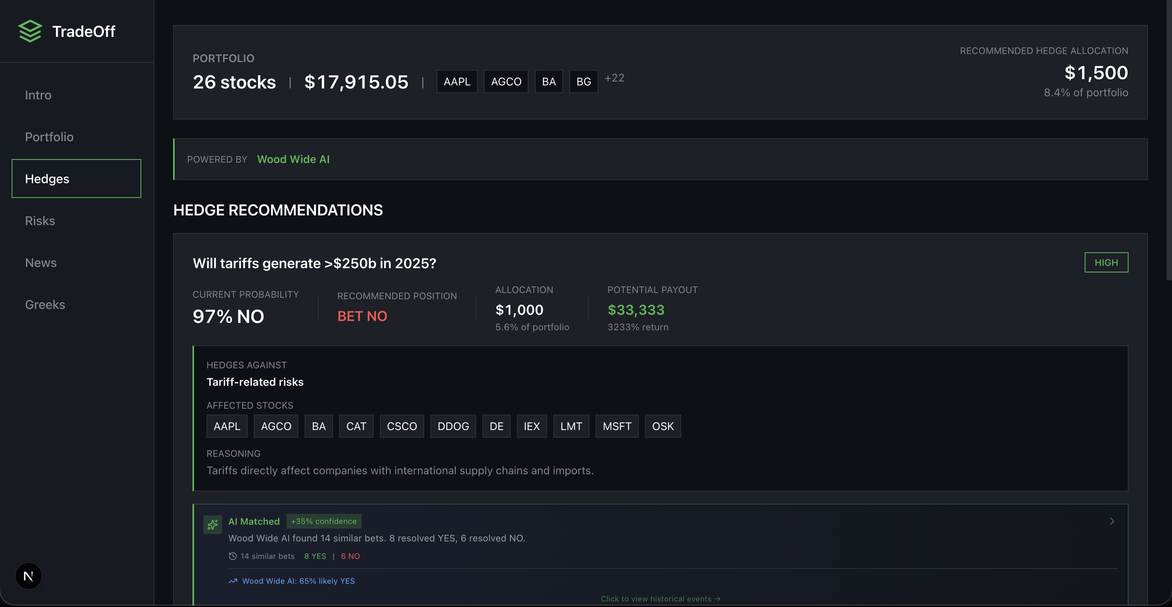Click the AAPL ticker chip in portfolio header
The height and width of the screenshot is (607, 1172).
(x=457, y=82)
